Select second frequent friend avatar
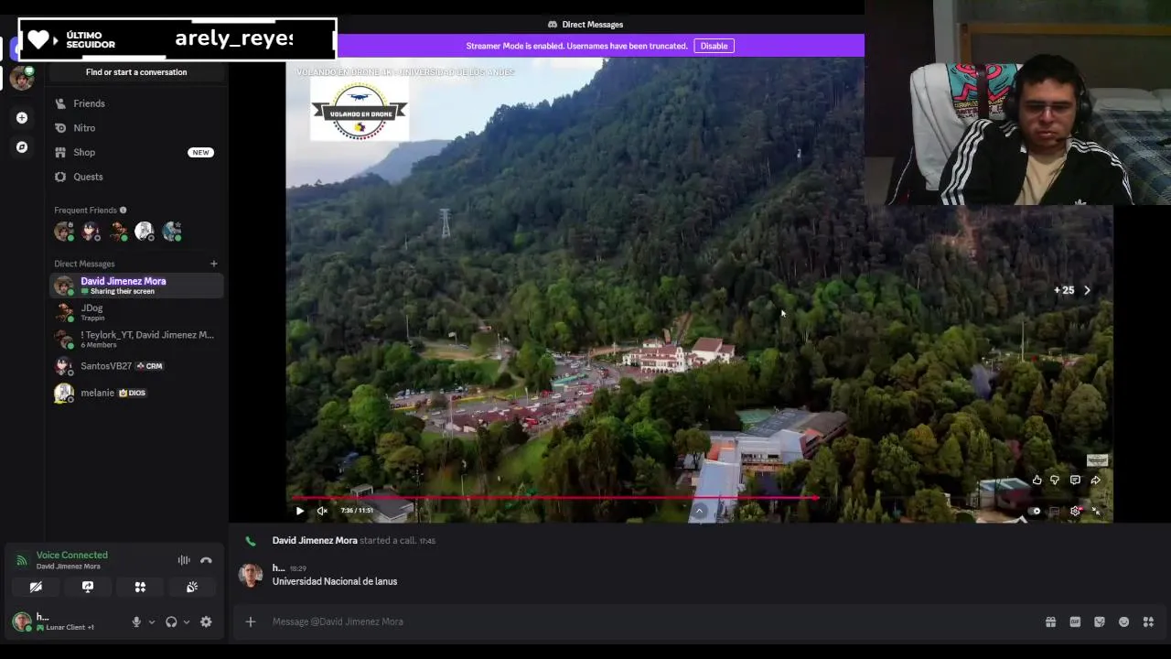 tap(91, 232)
